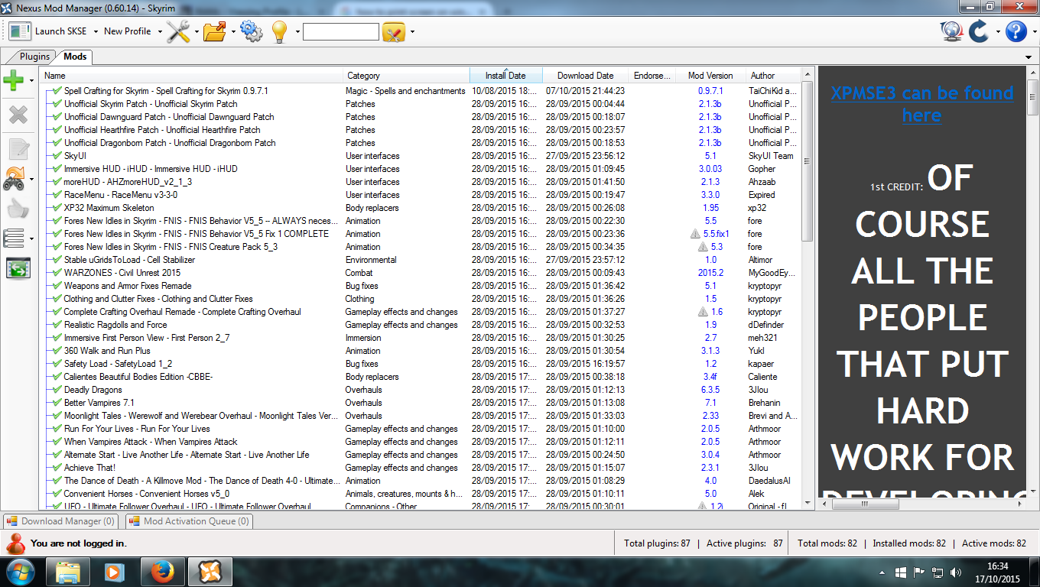Toggle Deadly Dragons active checkmark
The width and height of the screenshot is (1040, 587).
57,390
